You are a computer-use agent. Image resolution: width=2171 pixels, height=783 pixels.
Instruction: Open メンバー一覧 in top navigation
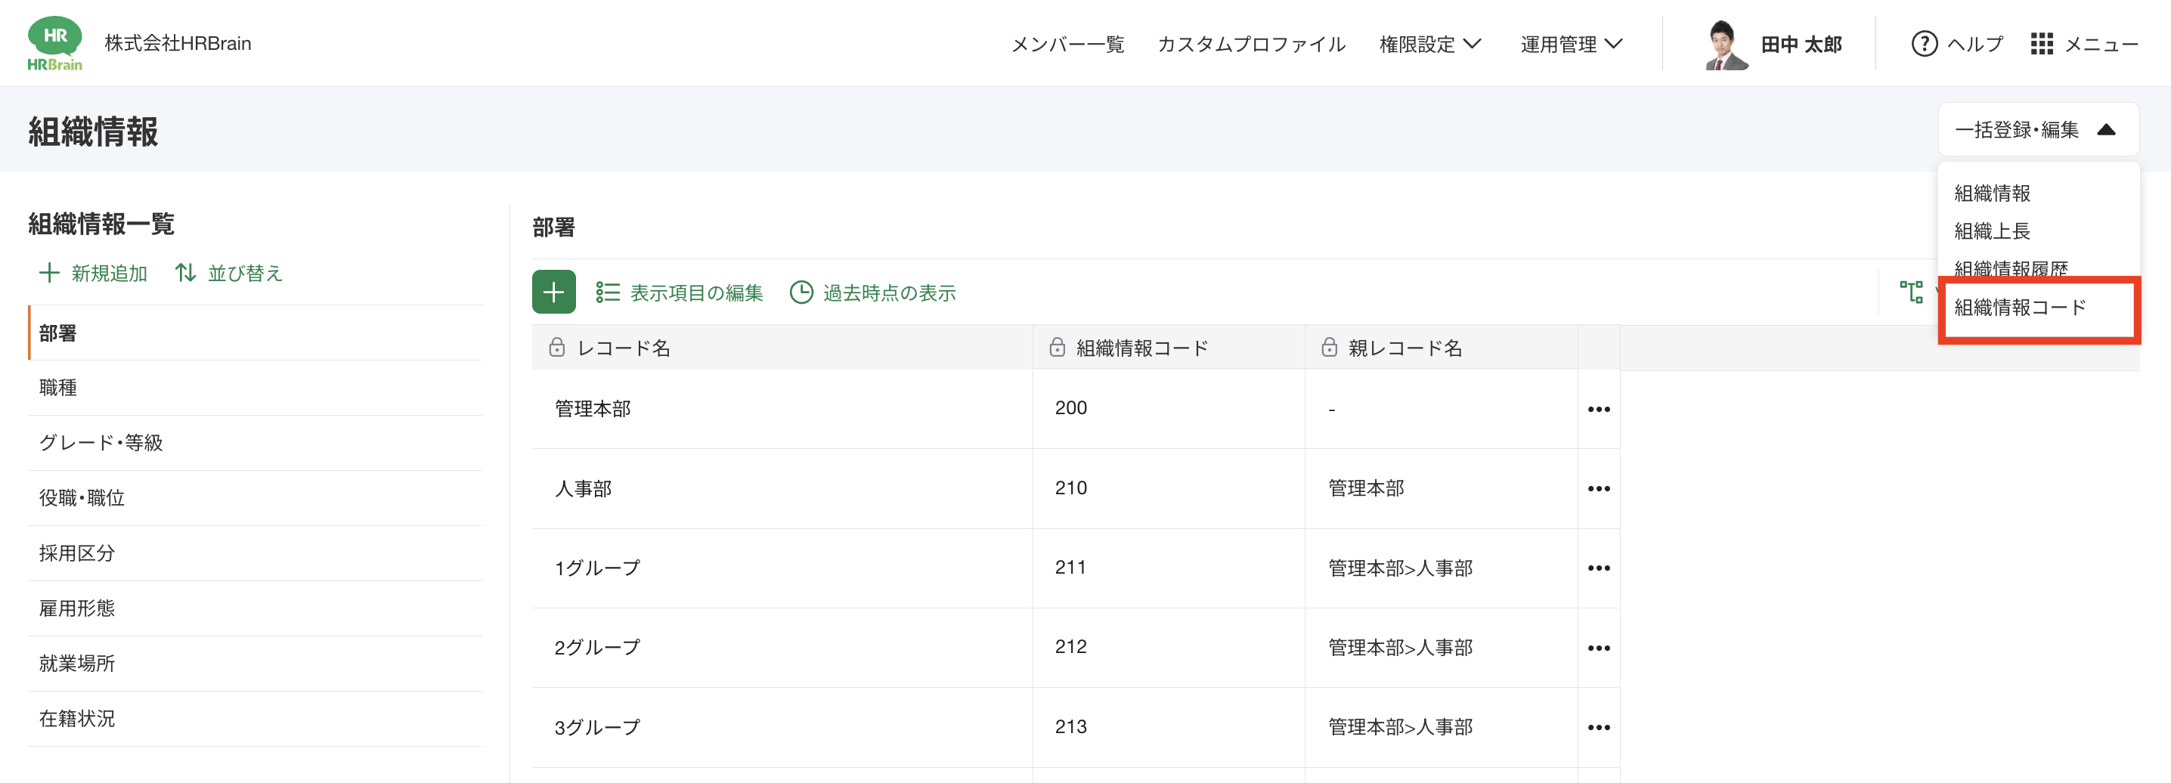tap(1067, 44)
